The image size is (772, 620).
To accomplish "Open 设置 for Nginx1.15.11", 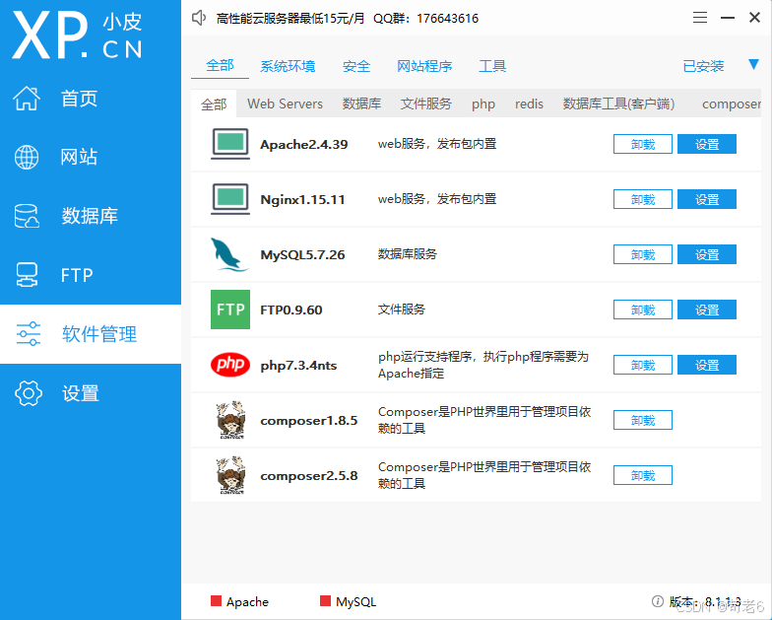I will coord(707,199).
